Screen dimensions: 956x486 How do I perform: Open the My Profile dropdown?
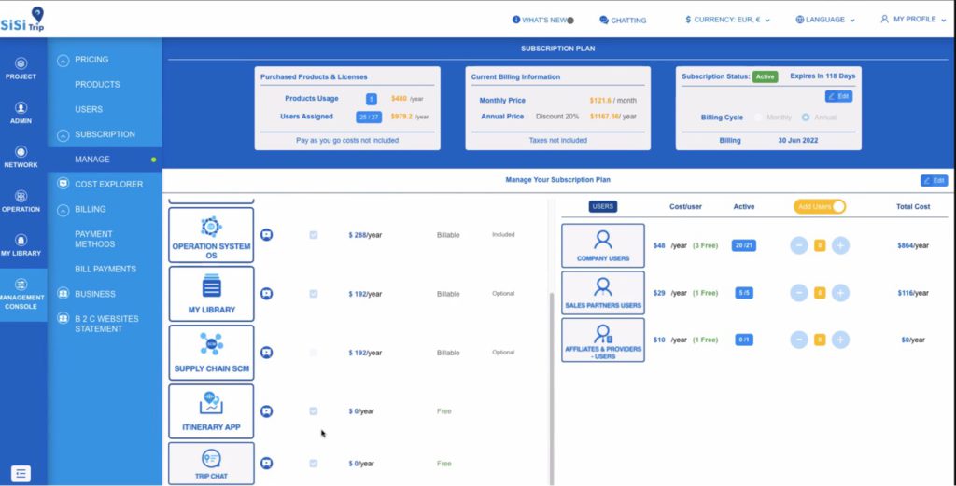913,20
